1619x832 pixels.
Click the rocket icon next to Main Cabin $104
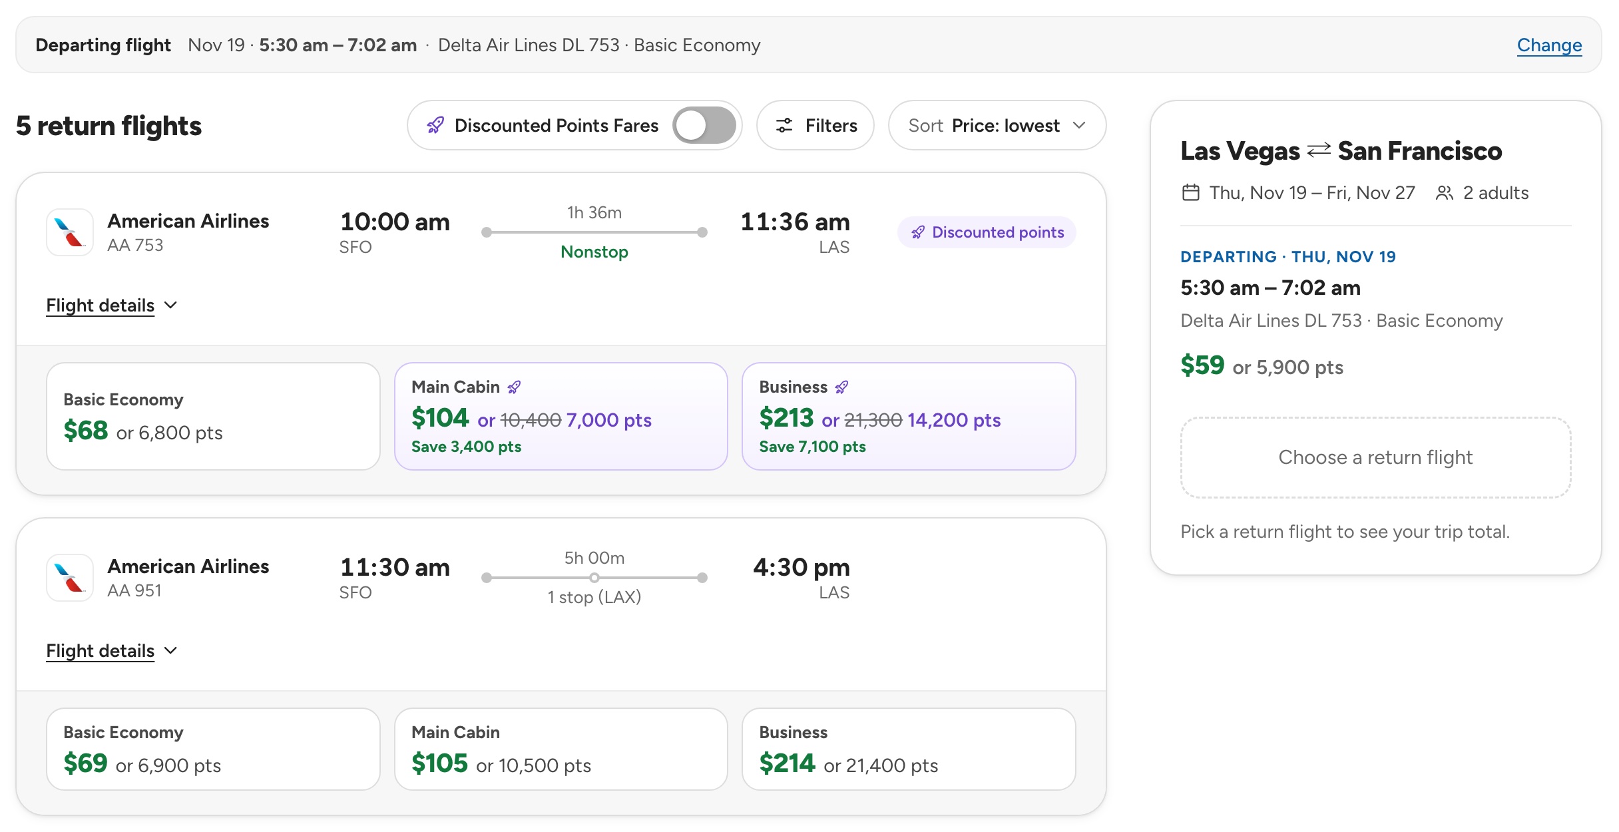514,387
